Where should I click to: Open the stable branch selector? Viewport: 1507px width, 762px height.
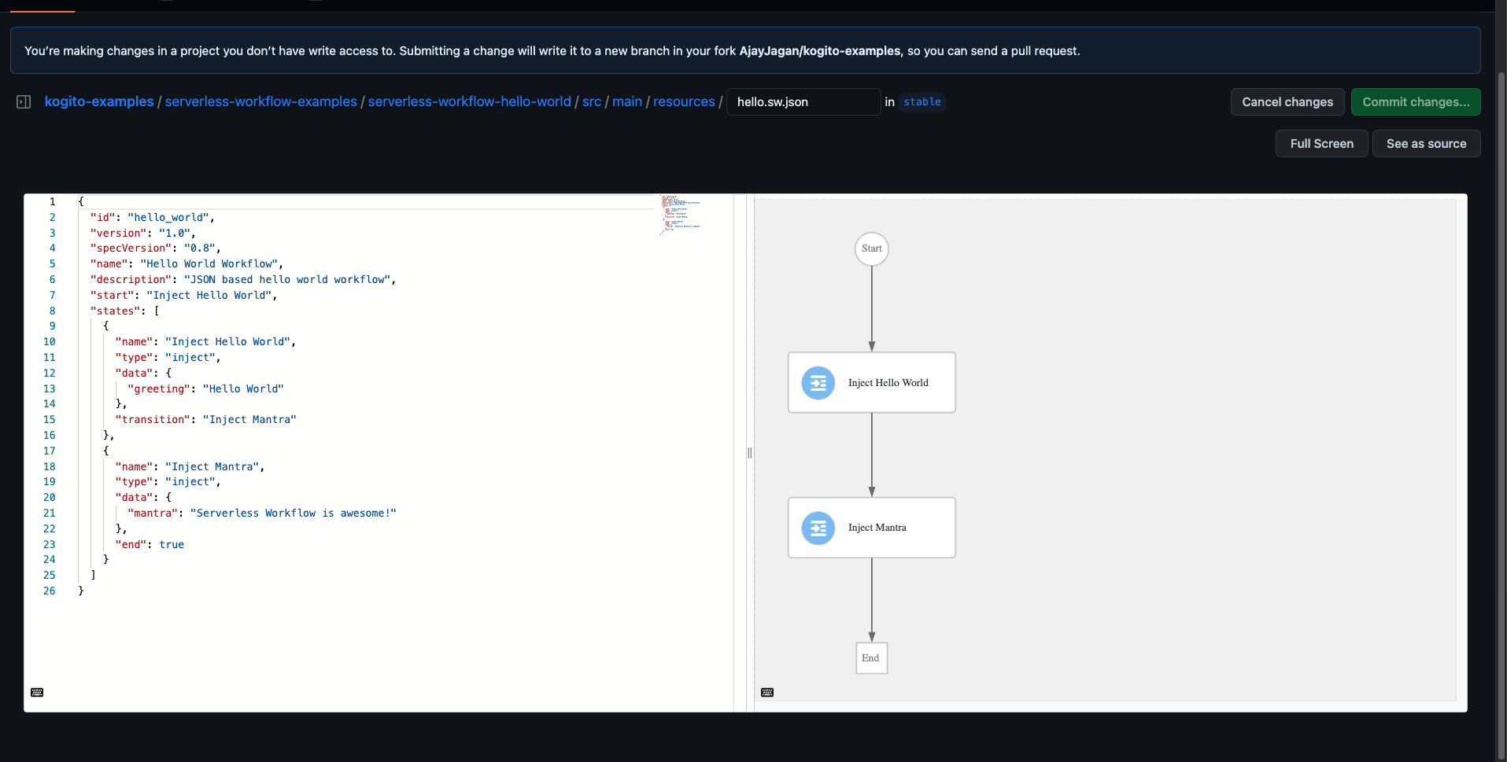(922, 101)
